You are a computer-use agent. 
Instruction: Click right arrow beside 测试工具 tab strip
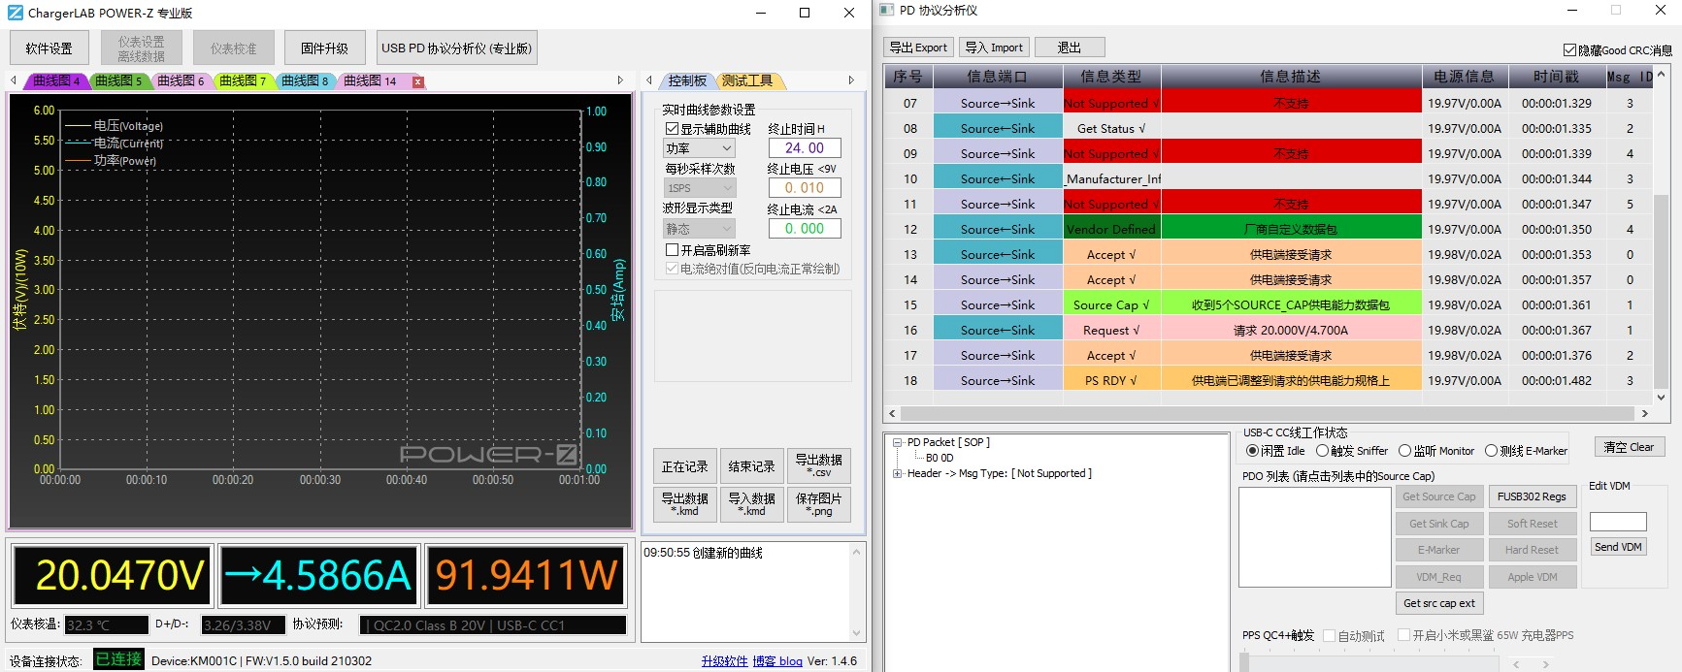[851, 80]
